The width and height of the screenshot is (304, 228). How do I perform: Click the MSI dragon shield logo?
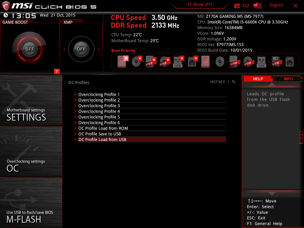6,6
